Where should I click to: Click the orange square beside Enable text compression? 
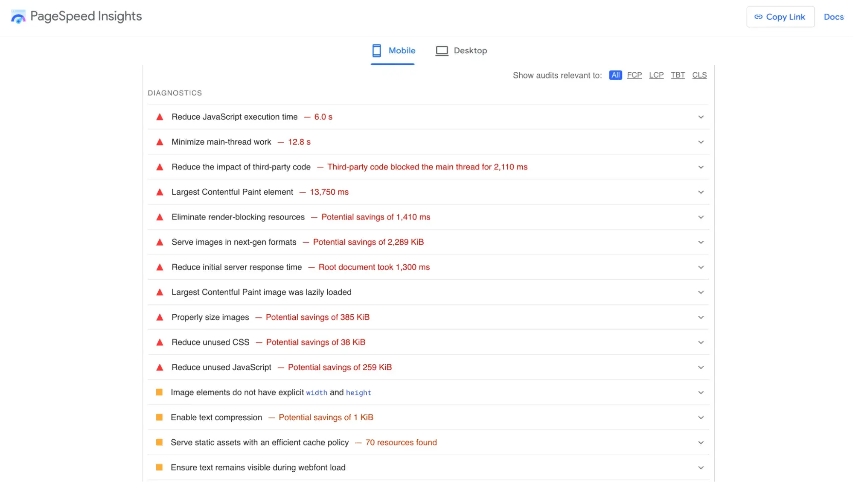(x=159, y=418)
